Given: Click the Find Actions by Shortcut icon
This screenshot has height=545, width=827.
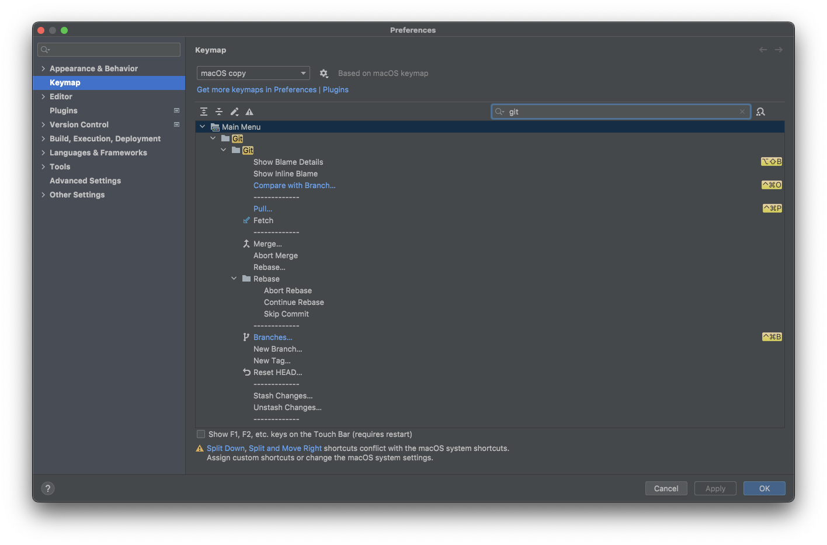Looking at the screenshot, I should tap(760, 112).
